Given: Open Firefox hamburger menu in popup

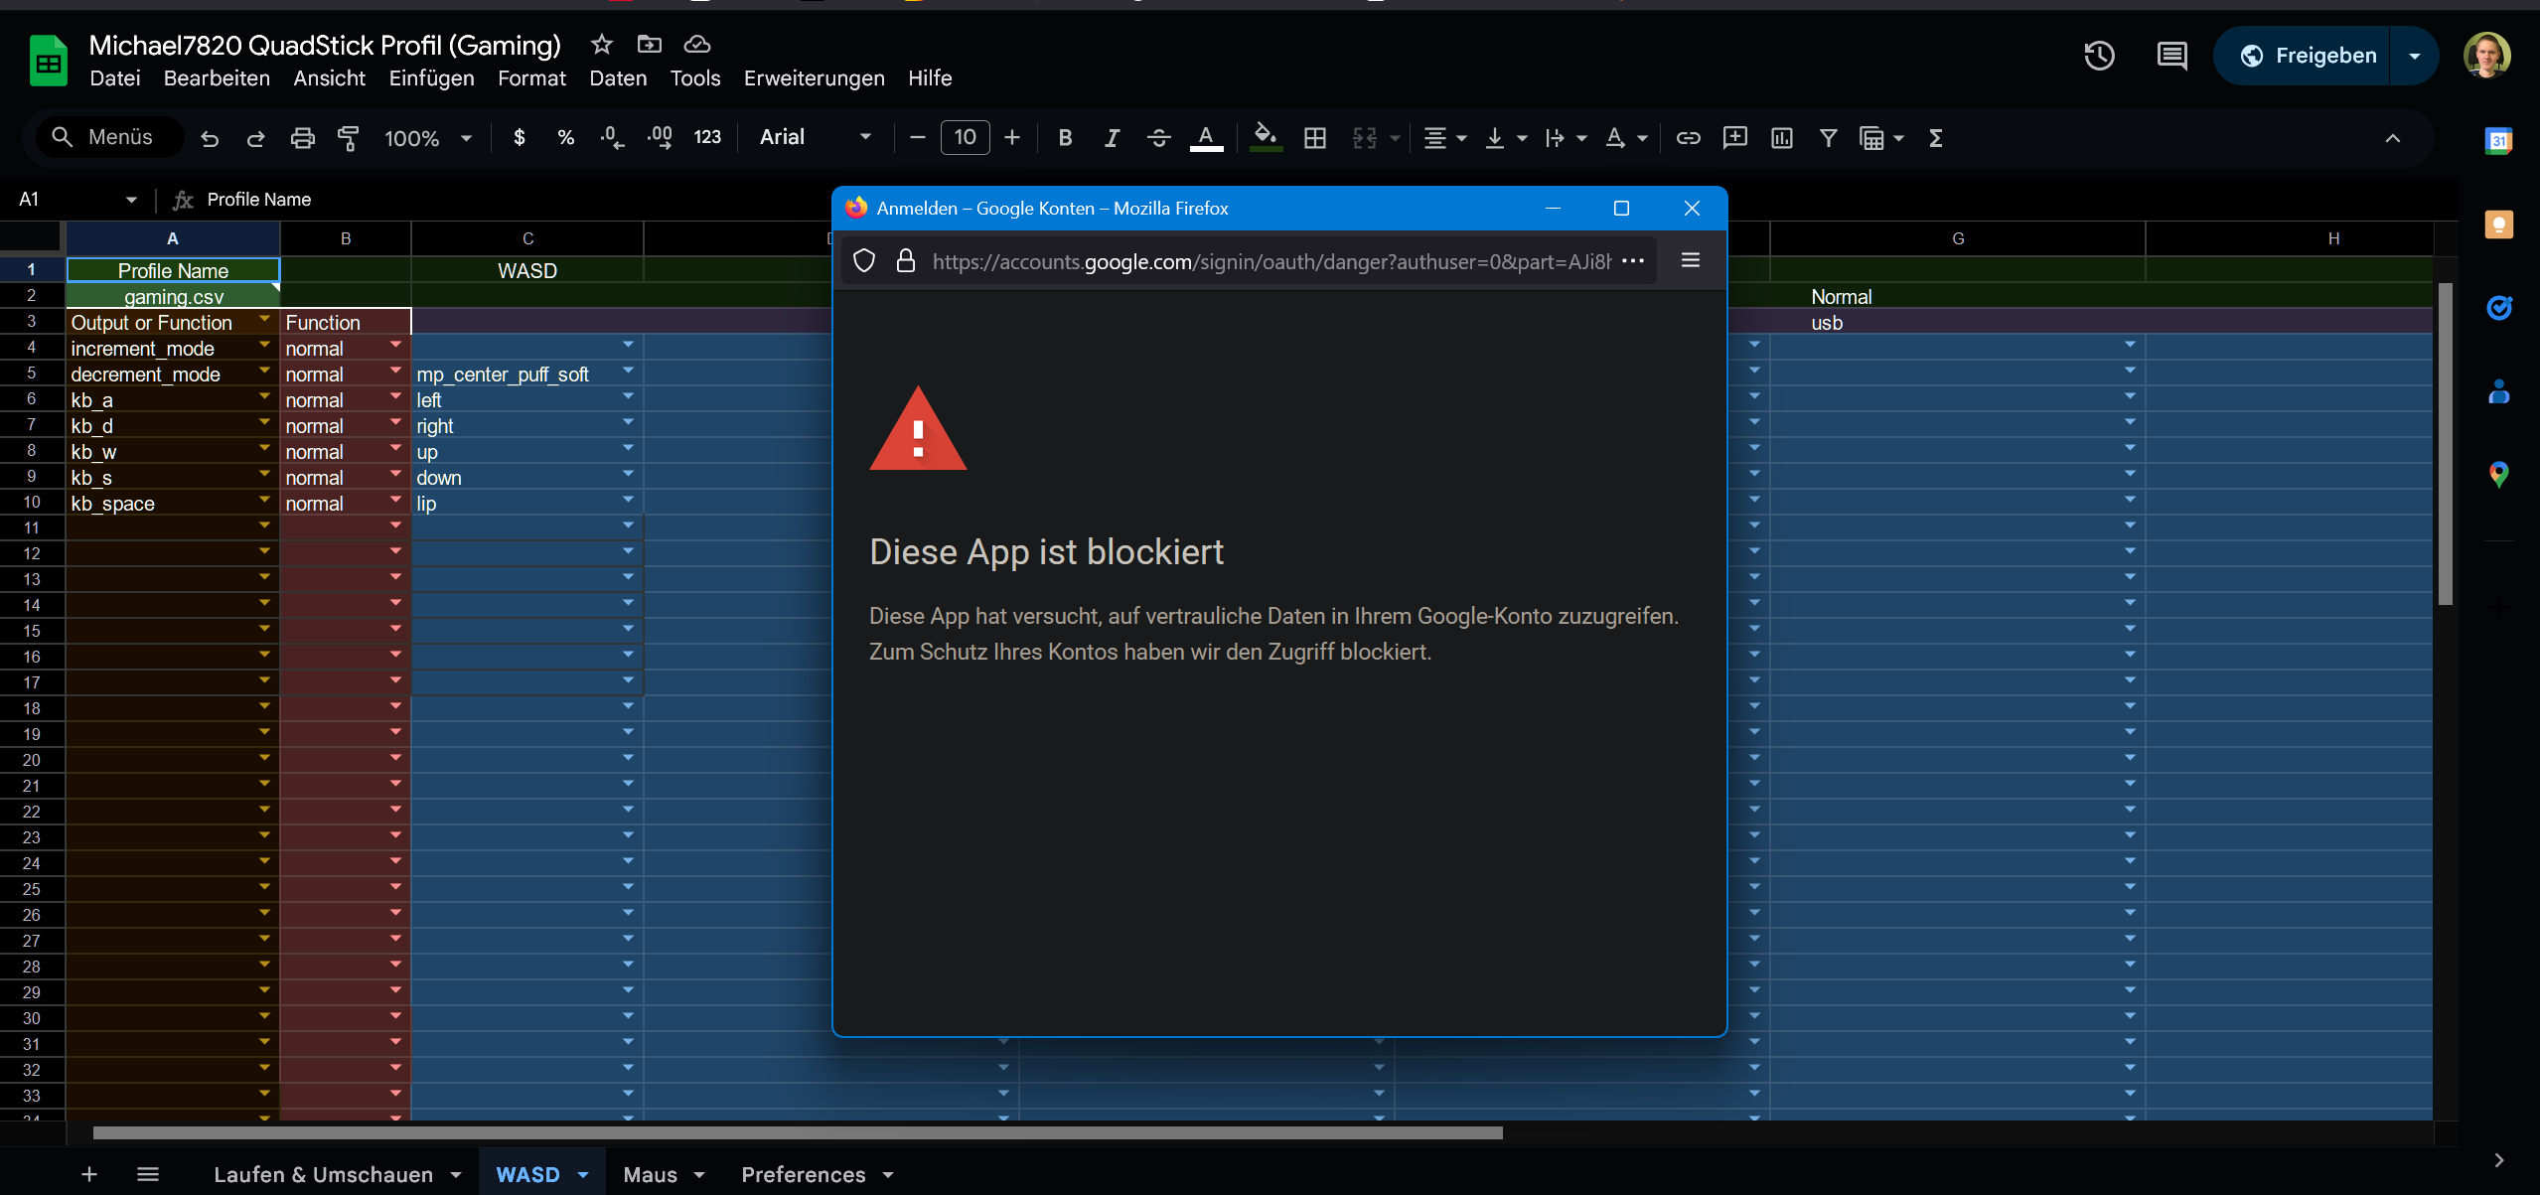Looking at the screenshot, I should (x=1690, y=260).
